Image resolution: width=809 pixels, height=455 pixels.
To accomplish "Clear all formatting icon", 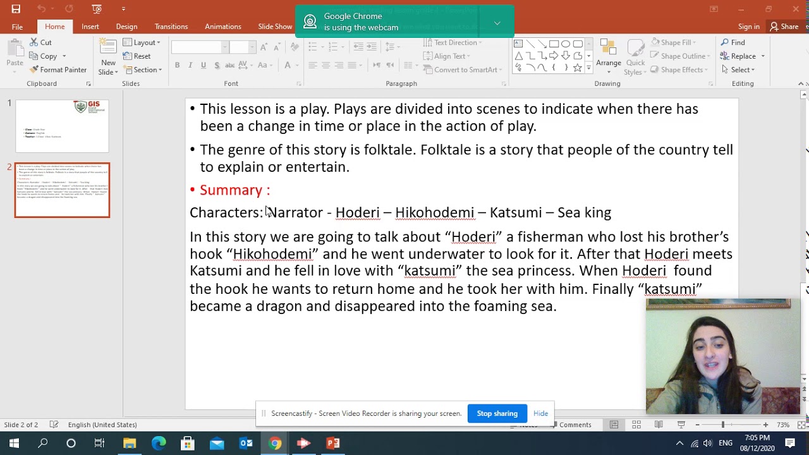I will [295, 47].
